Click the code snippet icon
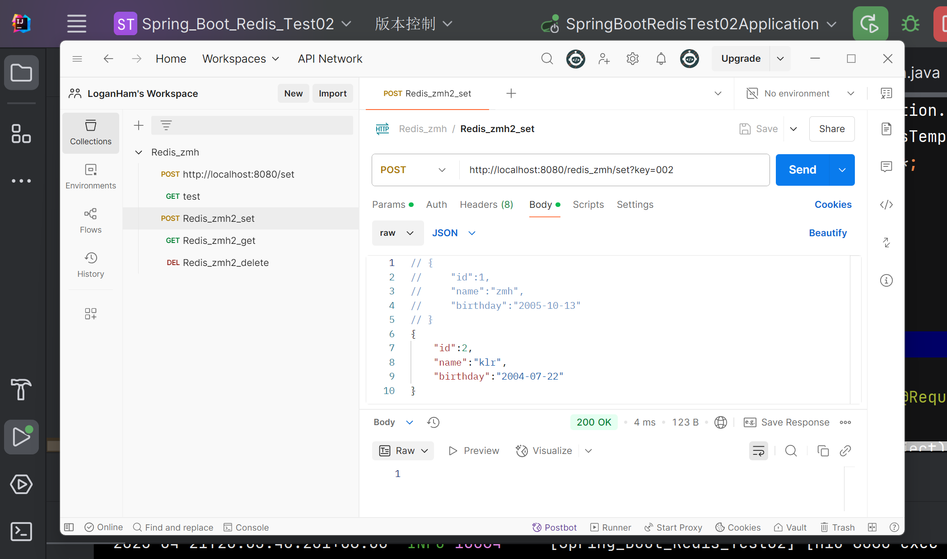The image size is (947, 559). tap(886, 205)
